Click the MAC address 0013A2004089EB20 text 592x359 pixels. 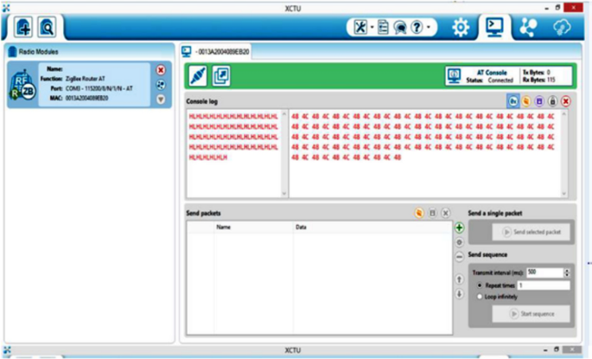click(86, 98)
